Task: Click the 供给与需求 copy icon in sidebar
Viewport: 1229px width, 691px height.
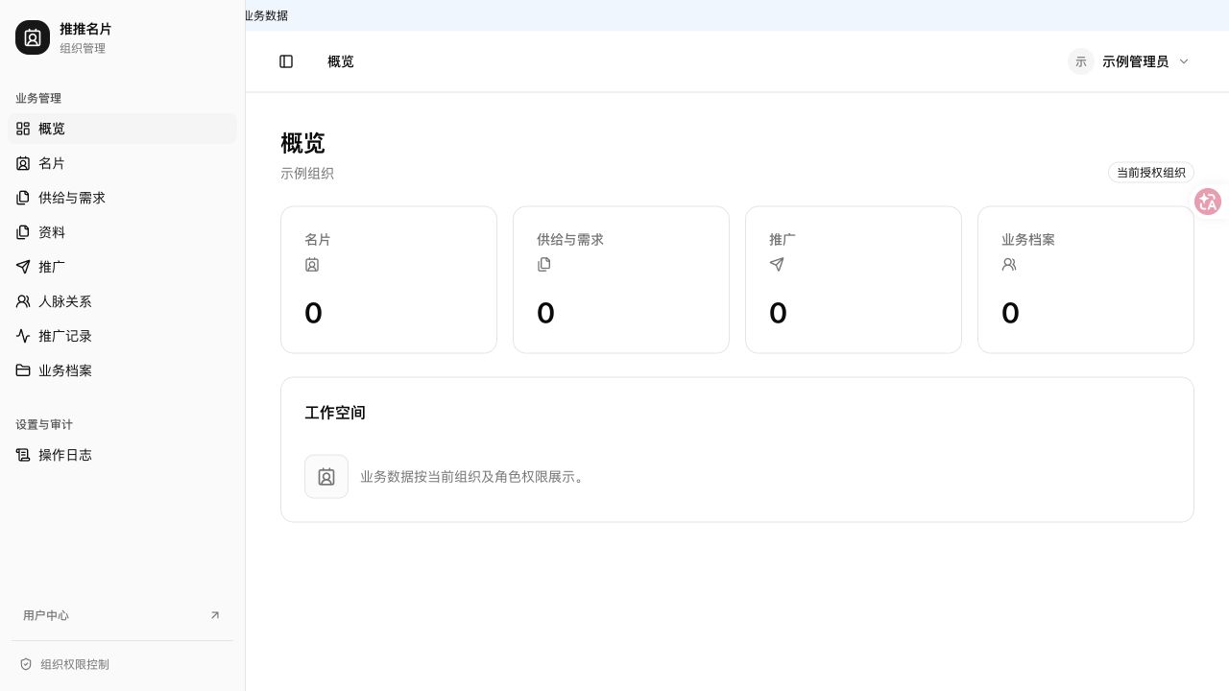Action: pyautogui.click(x=23, y=198)
